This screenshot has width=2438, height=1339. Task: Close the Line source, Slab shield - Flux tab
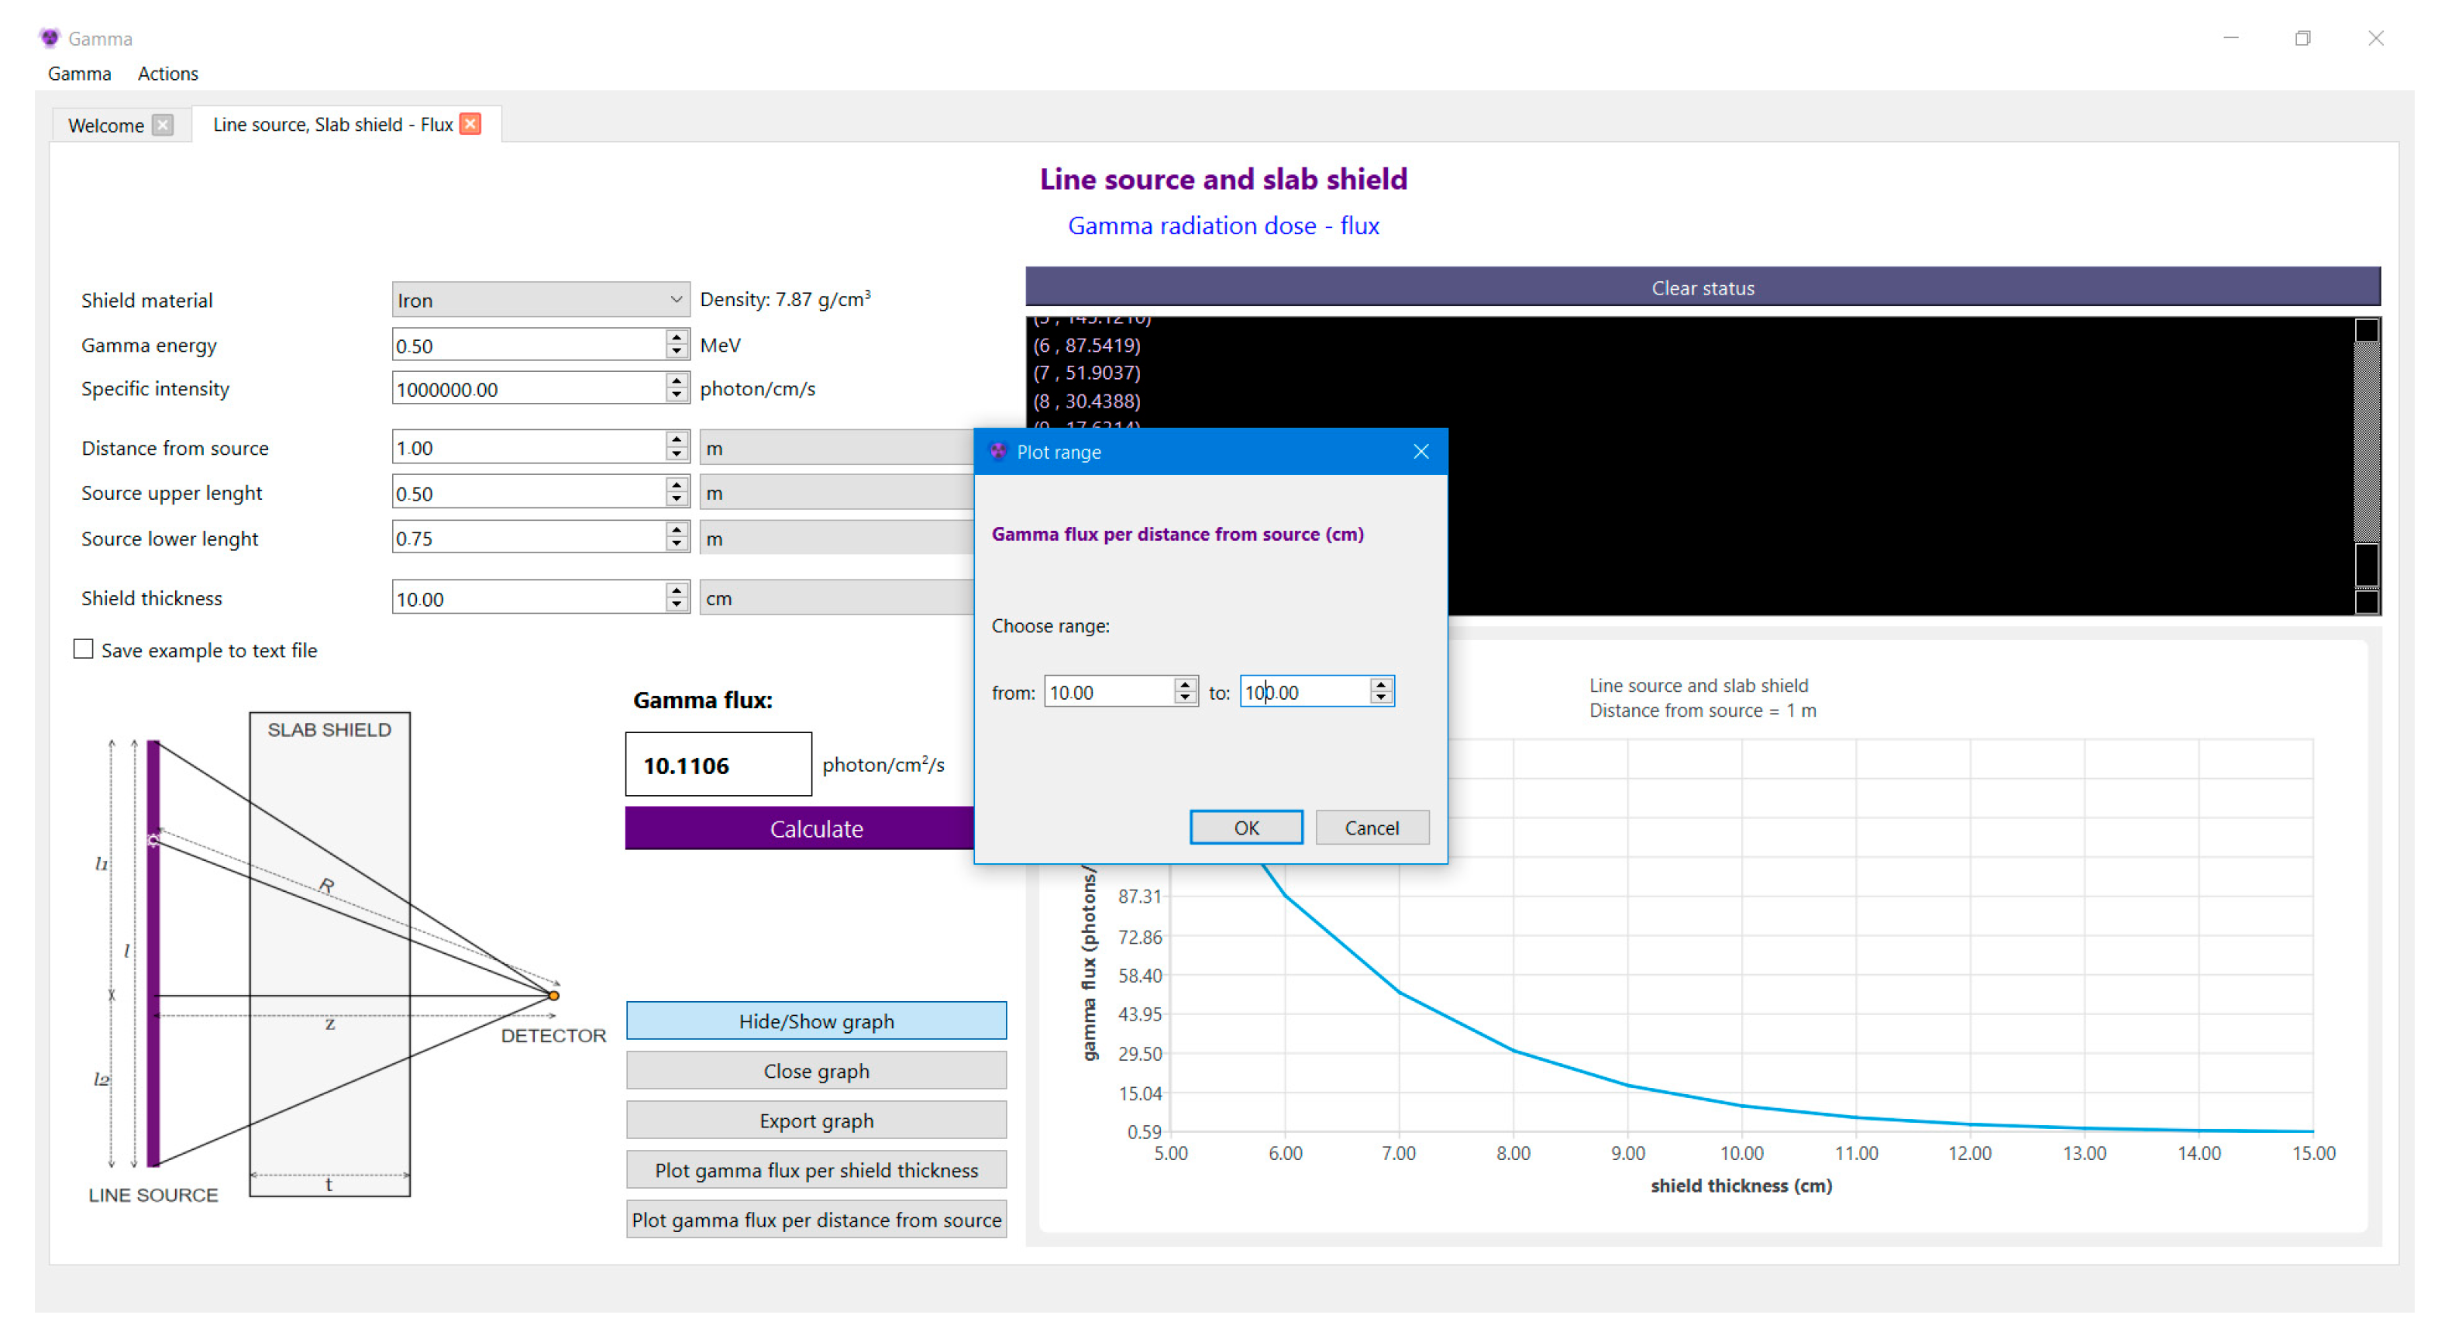(x=470, y=124)
